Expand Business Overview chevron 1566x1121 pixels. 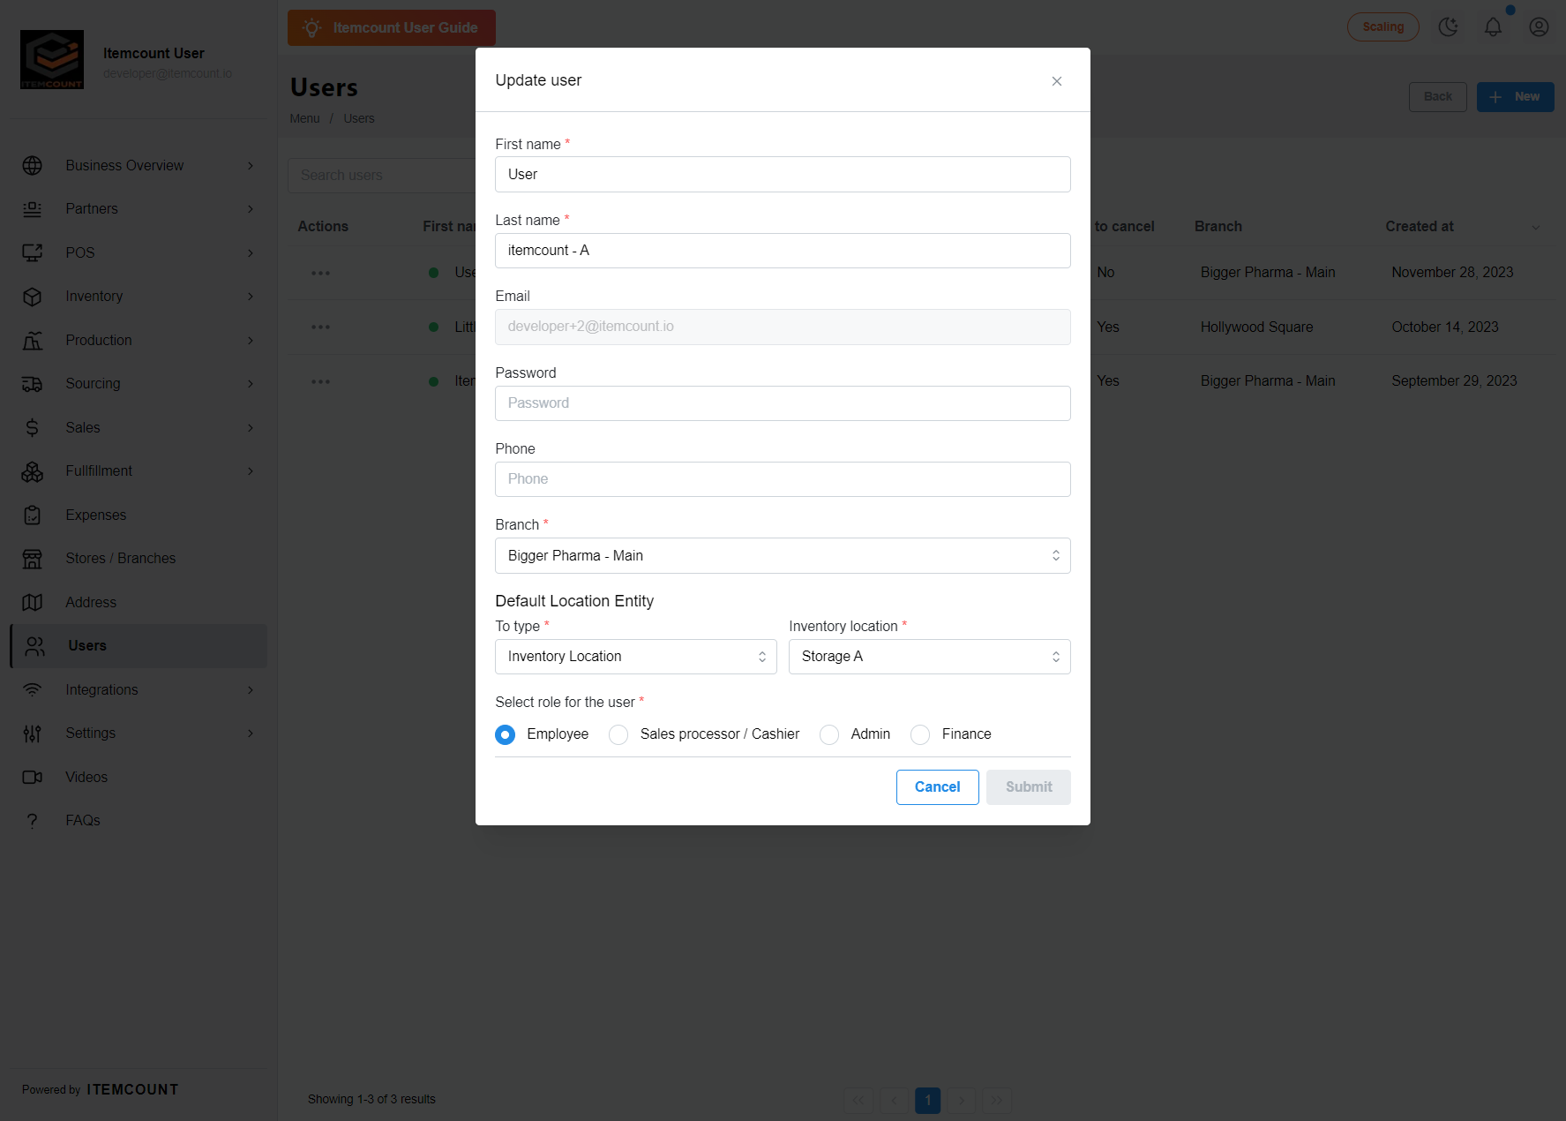pos(251,166)
